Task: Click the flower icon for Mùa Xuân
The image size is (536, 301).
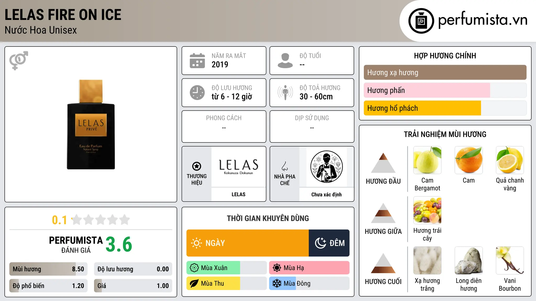Action: [194, 268]
